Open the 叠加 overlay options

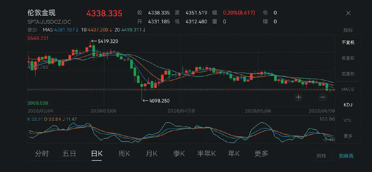click(32, 30)
